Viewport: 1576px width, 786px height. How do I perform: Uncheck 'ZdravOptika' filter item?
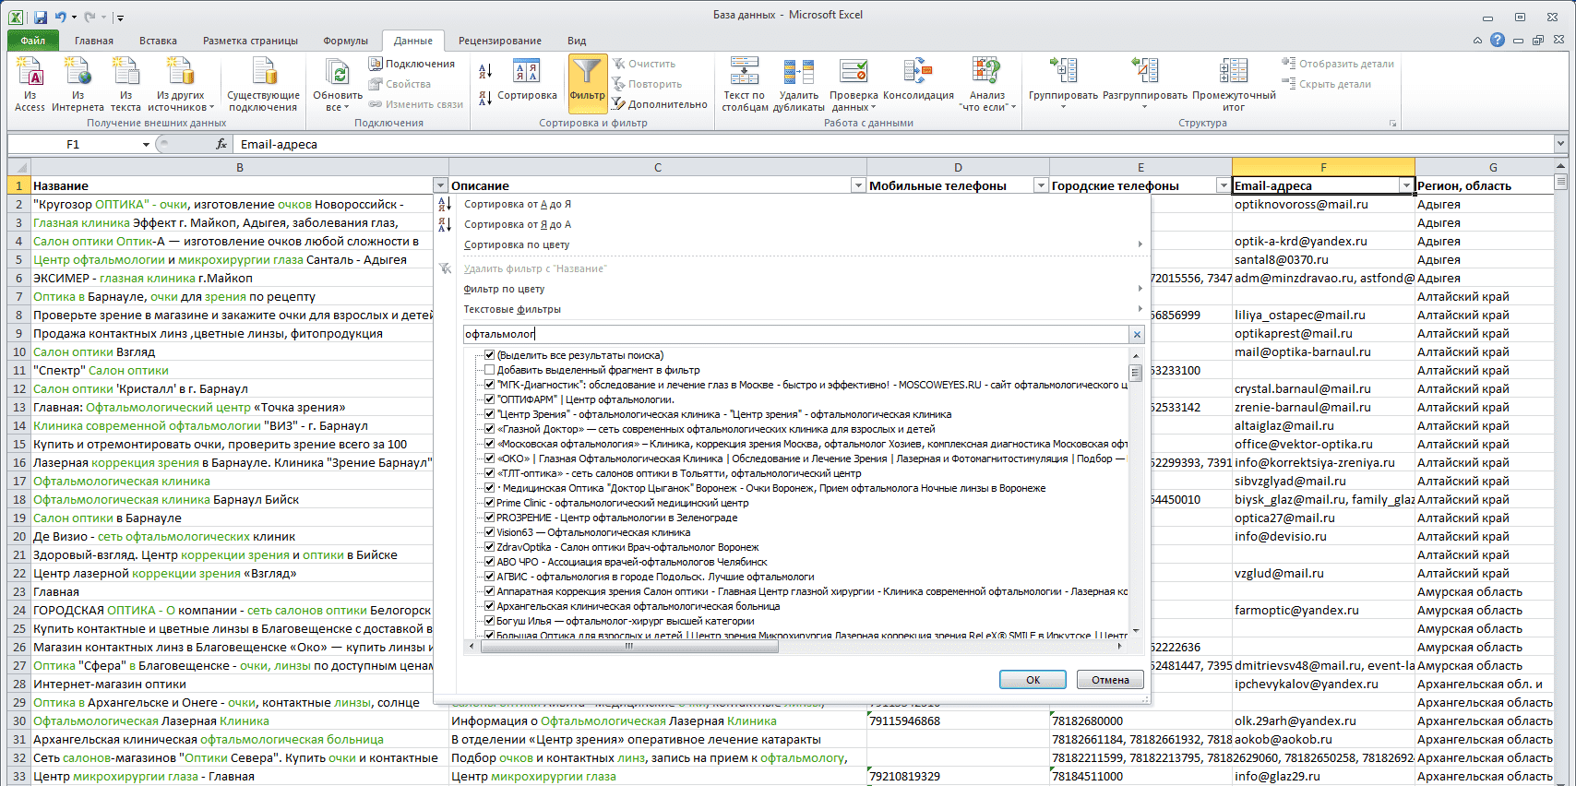pyautogui.click(x=489, y=547)
